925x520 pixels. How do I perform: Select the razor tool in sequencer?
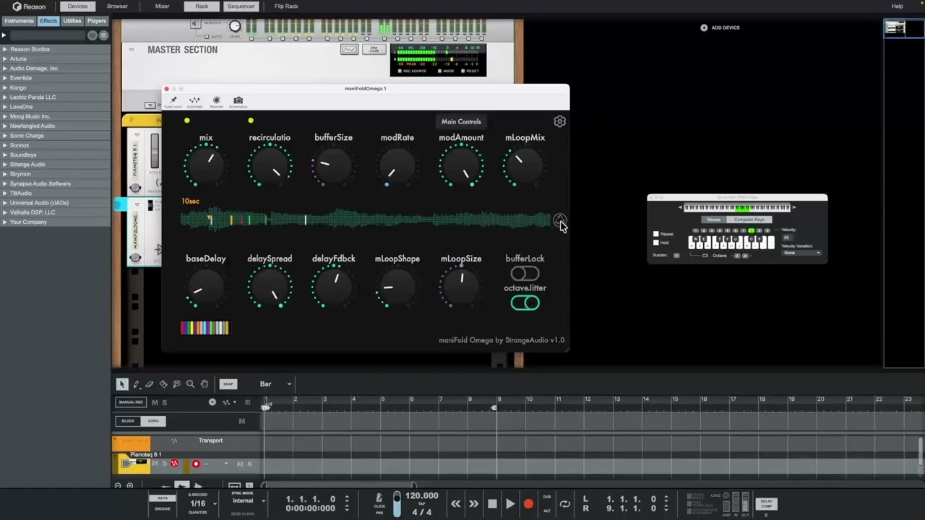pos(163,384)
